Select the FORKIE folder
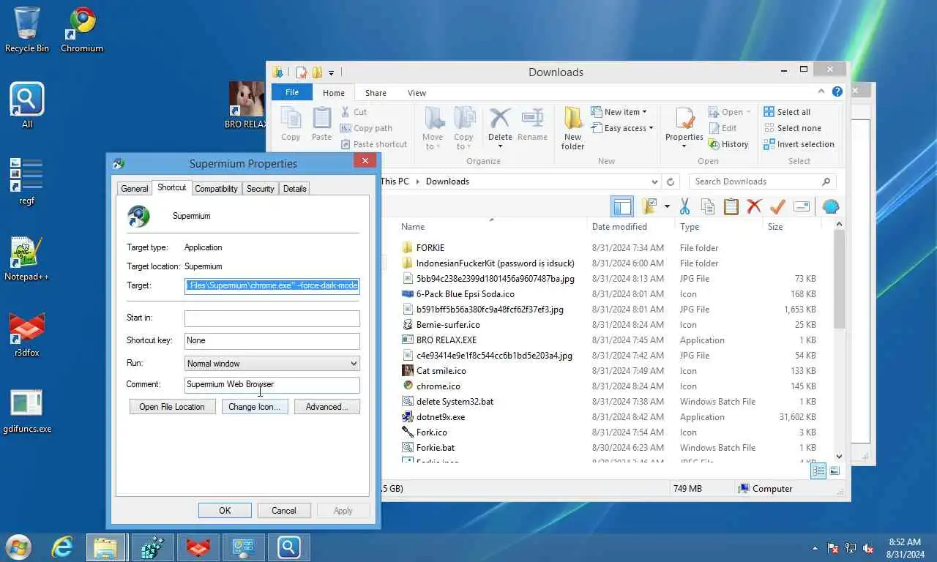The image size is (937, 562). [430, 247]
